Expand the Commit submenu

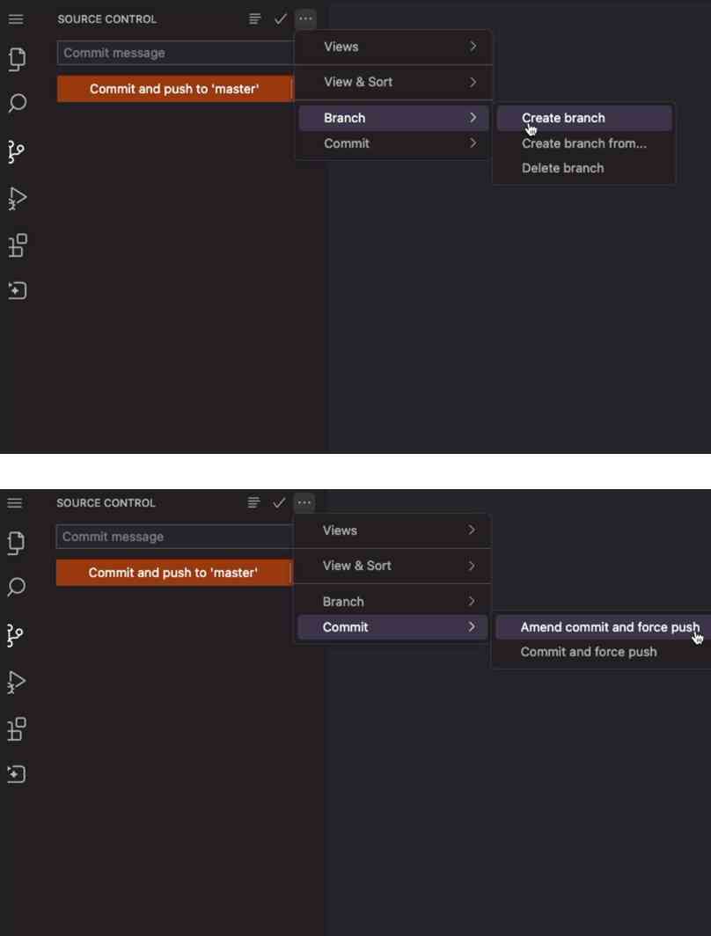[392, 626]
